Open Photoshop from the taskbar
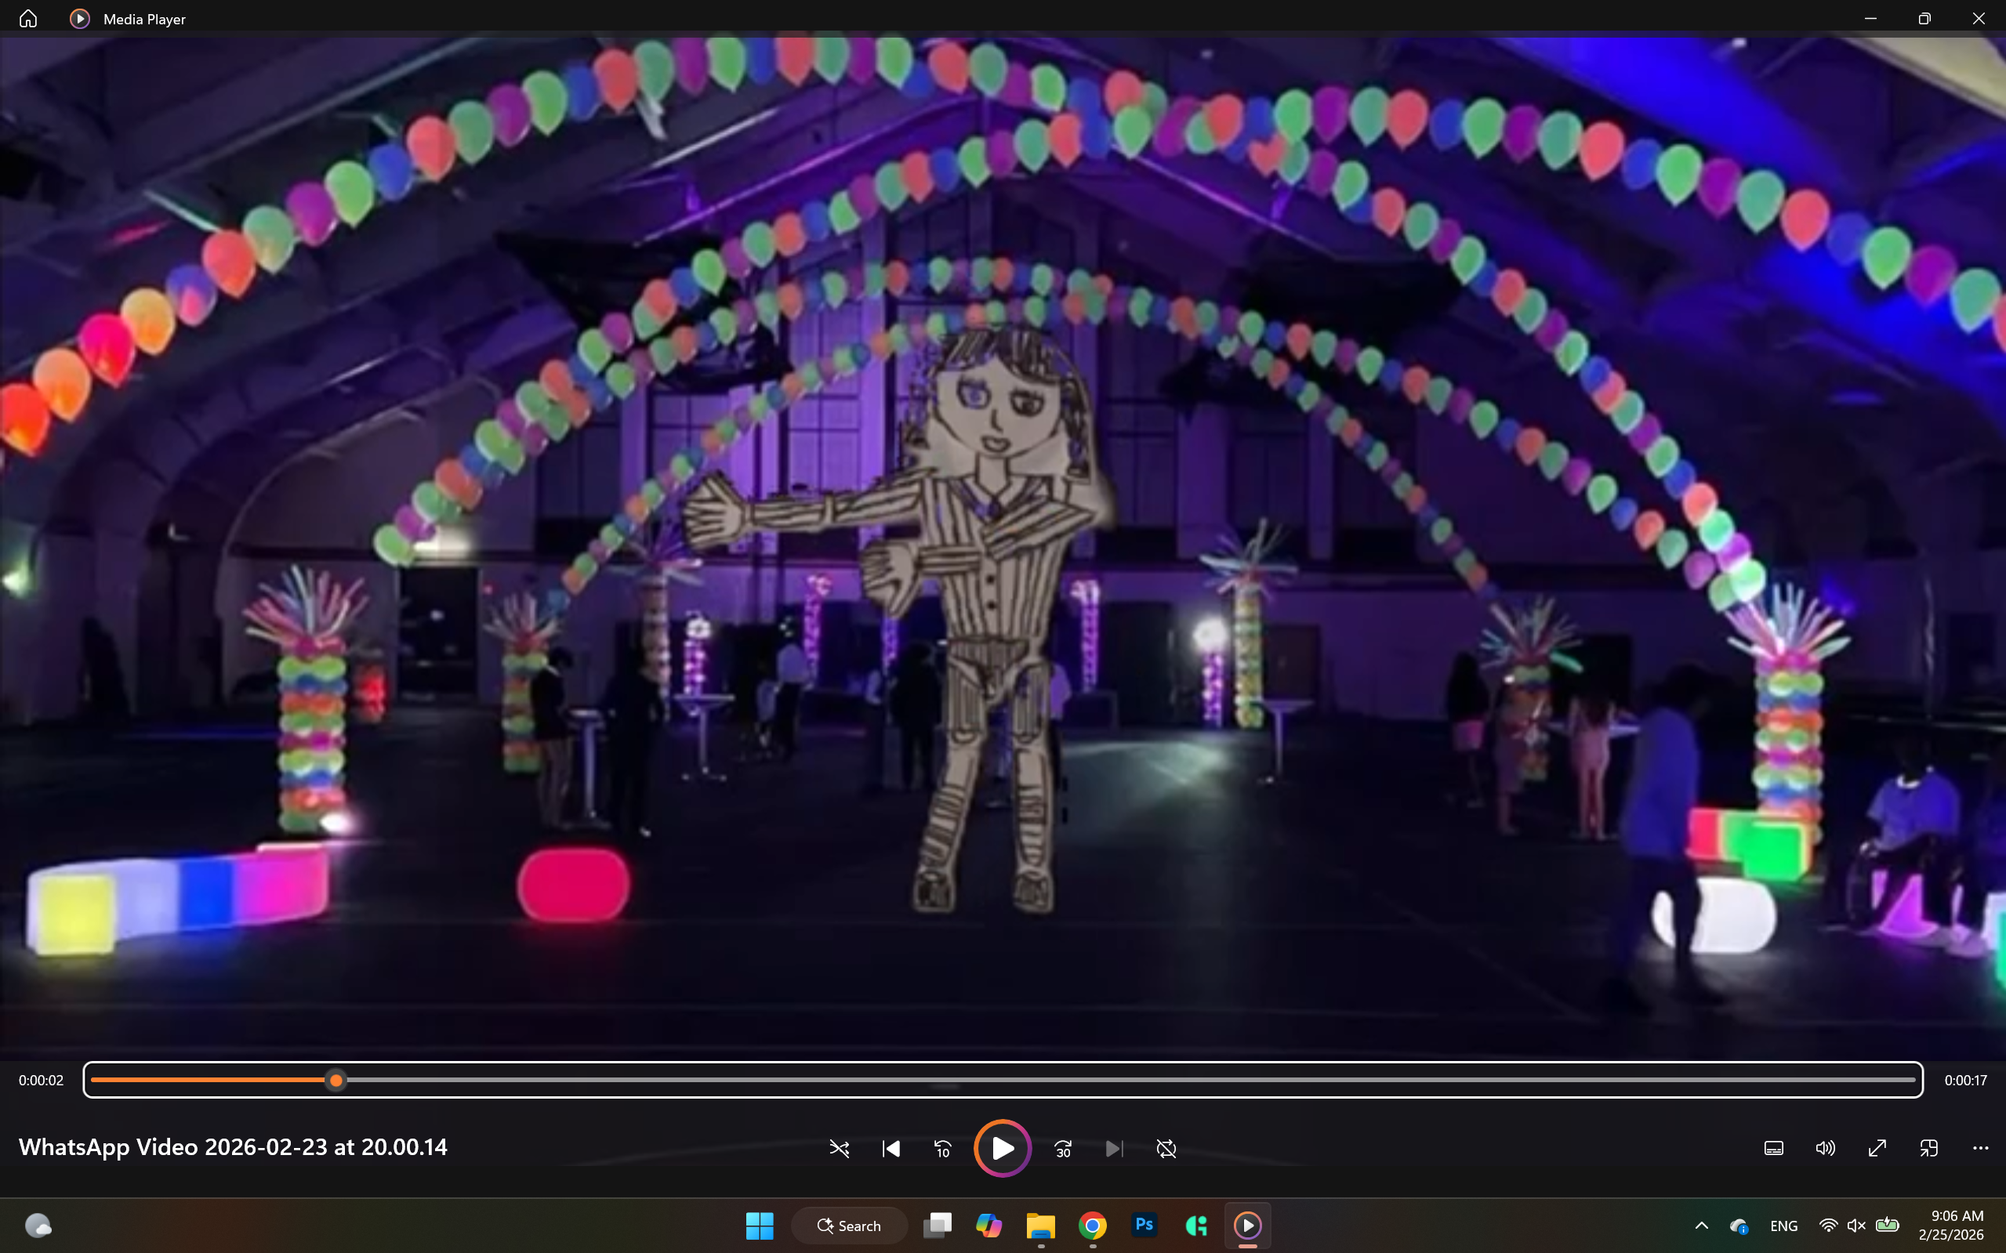 (1144, 1226)
